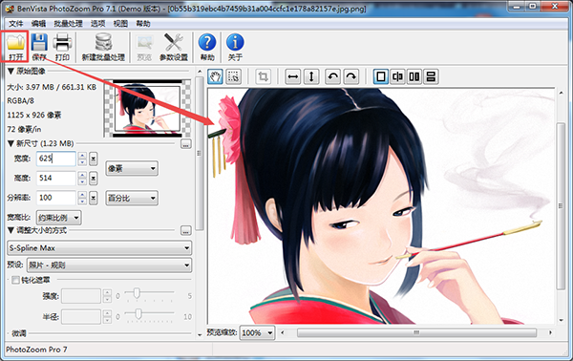Open 批量处理 menu

69,24
